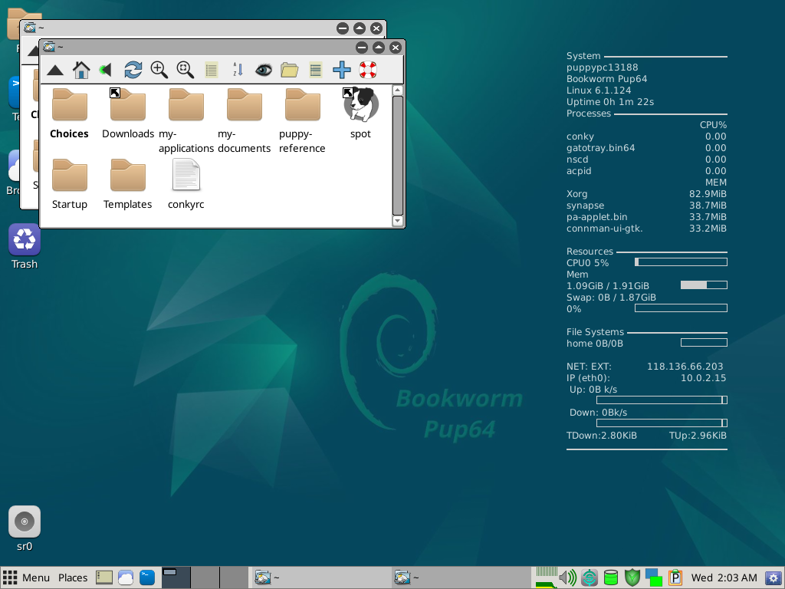Viewport: 785px width, 589px height.
Task: Click the Trash icon on the desktop
Action: click(24, 246)
